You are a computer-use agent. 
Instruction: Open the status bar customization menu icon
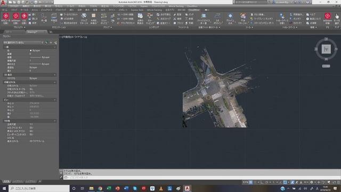(338, 182)
